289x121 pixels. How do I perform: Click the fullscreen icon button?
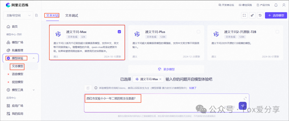[x=244, y=15]
